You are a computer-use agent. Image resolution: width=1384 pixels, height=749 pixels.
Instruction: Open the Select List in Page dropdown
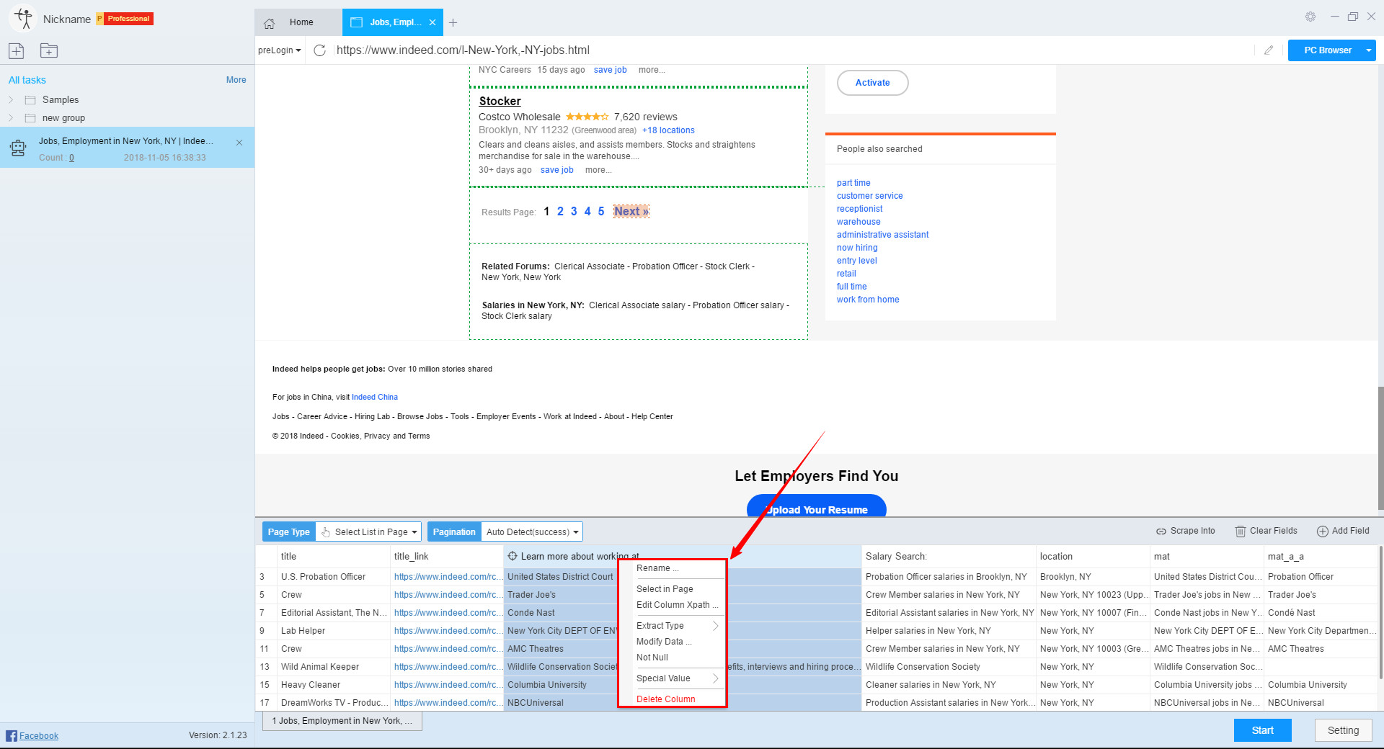[368, 532]
